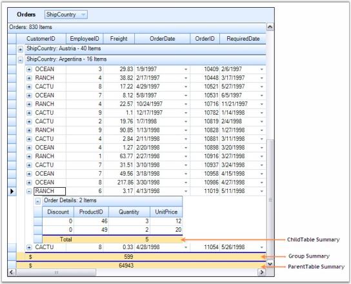Open OrderDate dropdown for 10/24/1997

(x=186, y=104)
